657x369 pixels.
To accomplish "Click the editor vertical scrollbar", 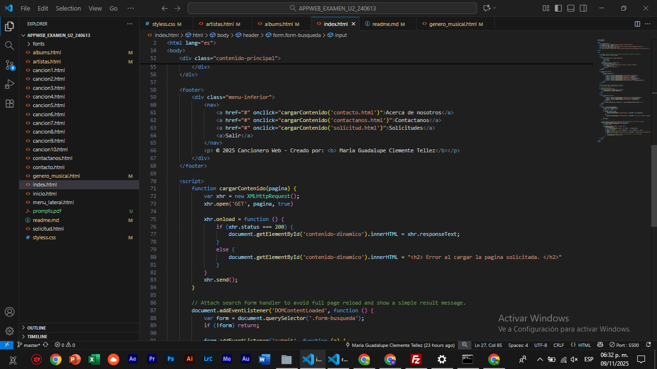I will pyautogui.click(x=653, y=185).
